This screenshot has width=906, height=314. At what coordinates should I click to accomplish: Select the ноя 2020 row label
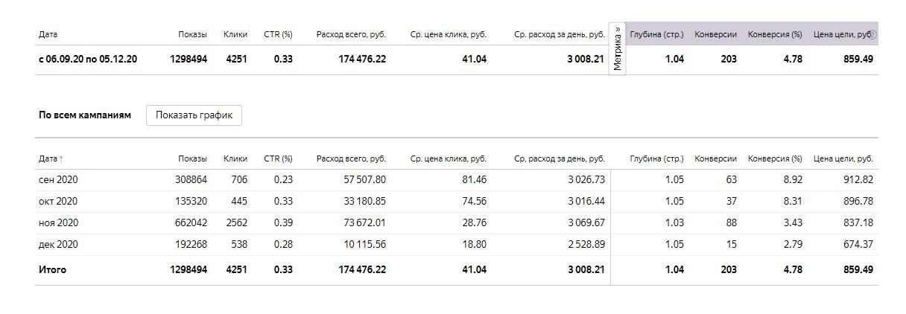click(x=58, y=223)
